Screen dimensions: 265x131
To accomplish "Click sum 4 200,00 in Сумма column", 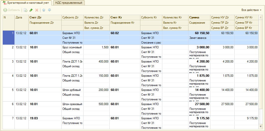I will coord(199,62).
